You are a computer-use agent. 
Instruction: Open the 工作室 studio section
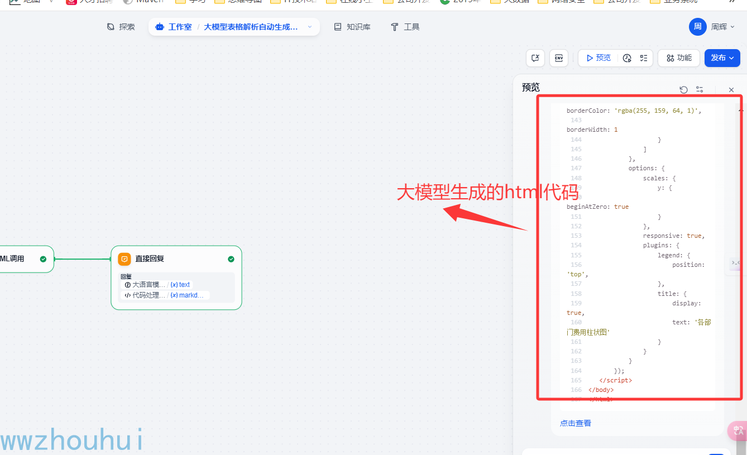(173, 27)
